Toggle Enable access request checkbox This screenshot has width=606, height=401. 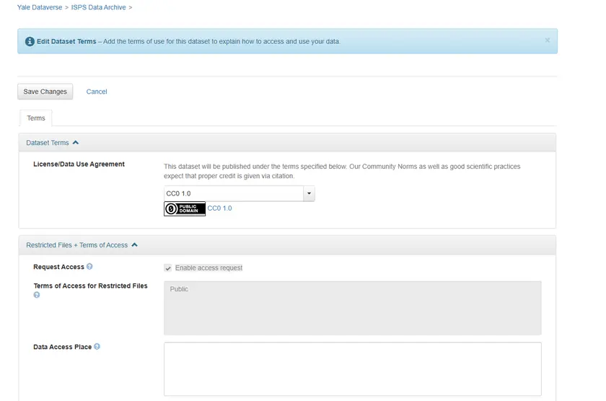click(168, 268)
